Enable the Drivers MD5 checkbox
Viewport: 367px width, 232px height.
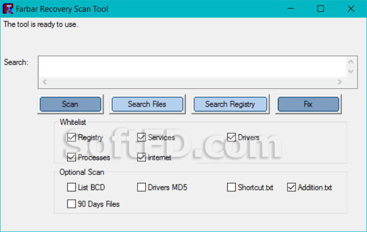(141, 187)
